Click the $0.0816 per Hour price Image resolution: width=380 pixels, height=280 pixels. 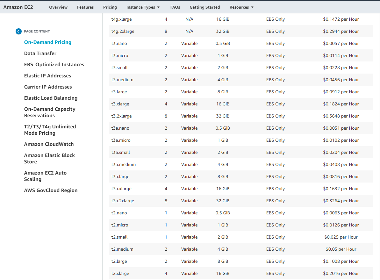point(341,177)
